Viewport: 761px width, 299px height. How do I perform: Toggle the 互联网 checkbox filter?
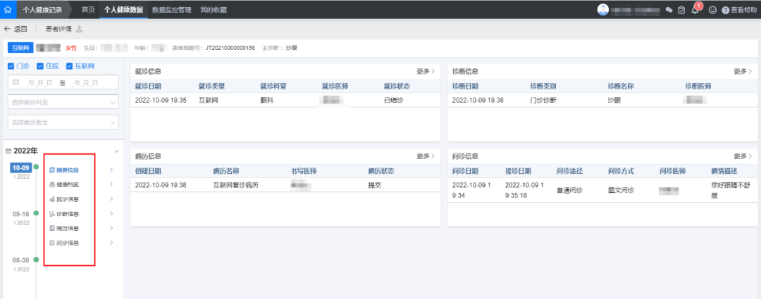[69, 66]
